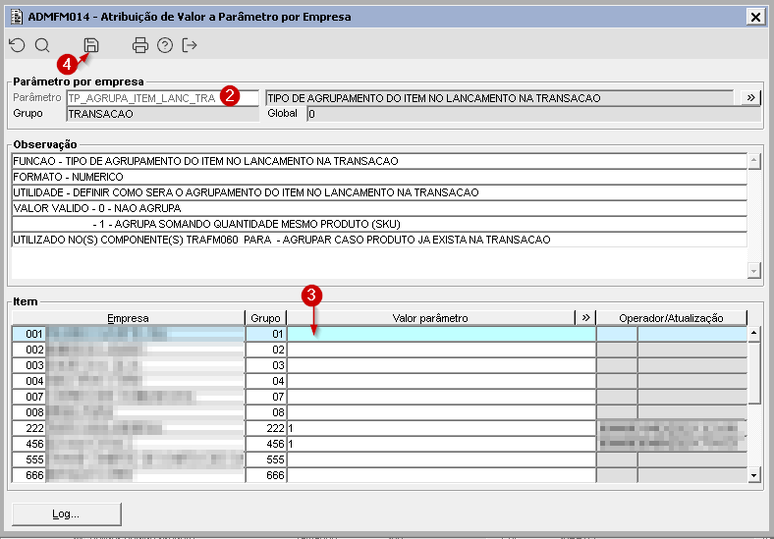Click the 'UTILIDADE - DEFINIR COMO SERA' observation line
The height and width of the screenshot is (539, 774).
pos(379,192)
